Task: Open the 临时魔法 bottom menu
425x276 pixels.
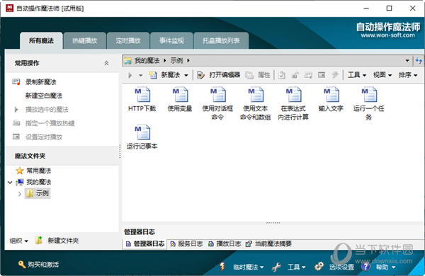Action: (x=242, y=267)
